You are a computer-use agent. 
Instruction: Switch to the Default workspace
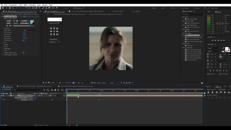[153, 8]
